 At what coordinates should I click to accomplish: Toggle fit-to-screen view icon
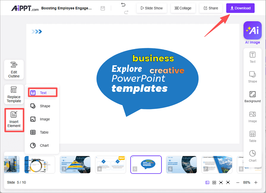tap(221, 183)
